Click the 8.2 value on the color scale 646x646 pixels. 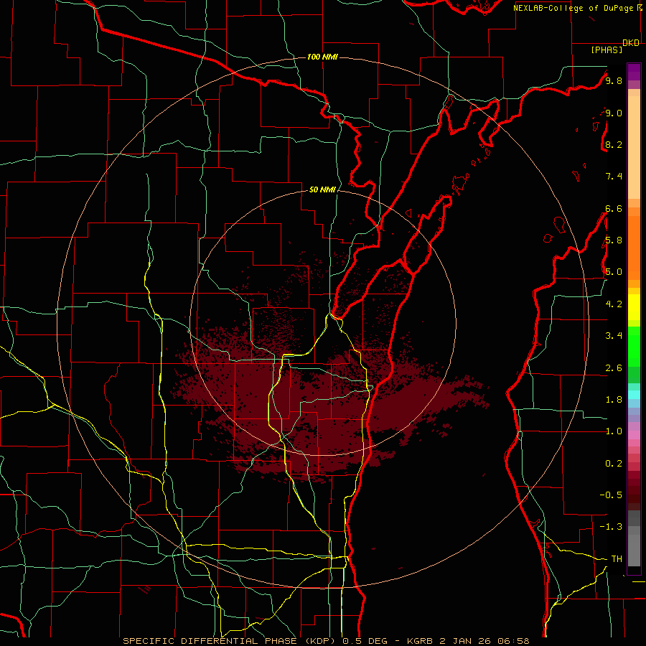pyautogui.click(x=614, y=144)
